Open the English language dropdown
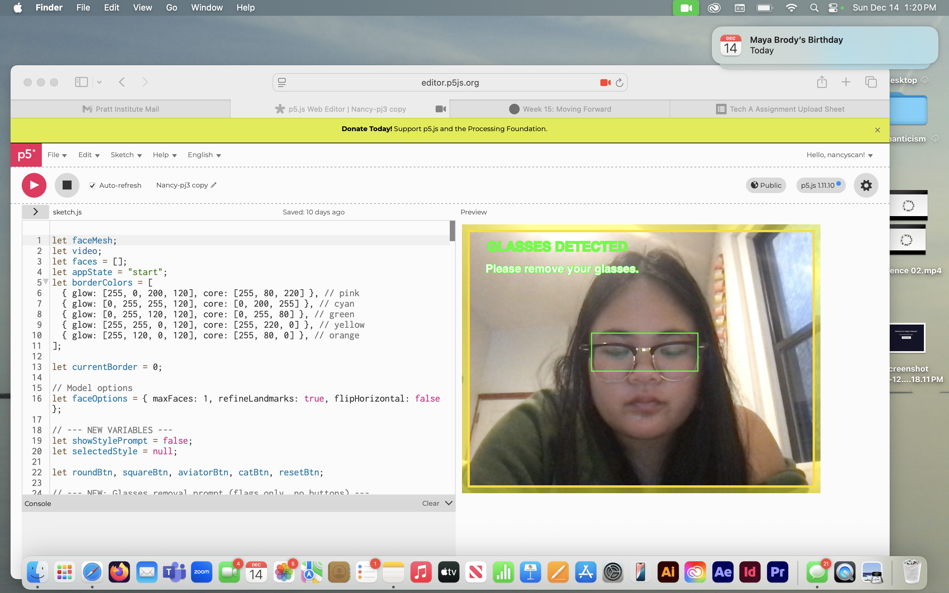 coord(204,155)
